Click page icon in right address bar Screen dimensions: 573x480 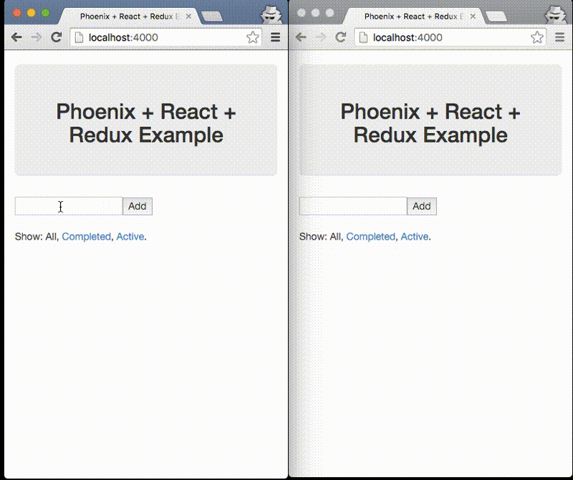pyautogui.click(x=363, y=37)
